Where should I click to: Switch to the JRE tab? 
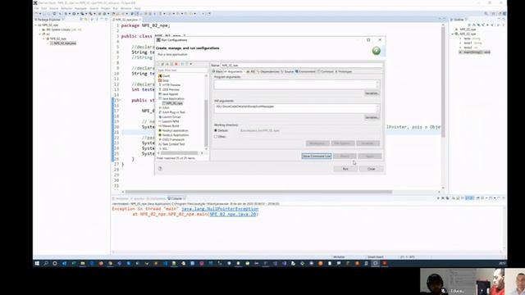251,71
